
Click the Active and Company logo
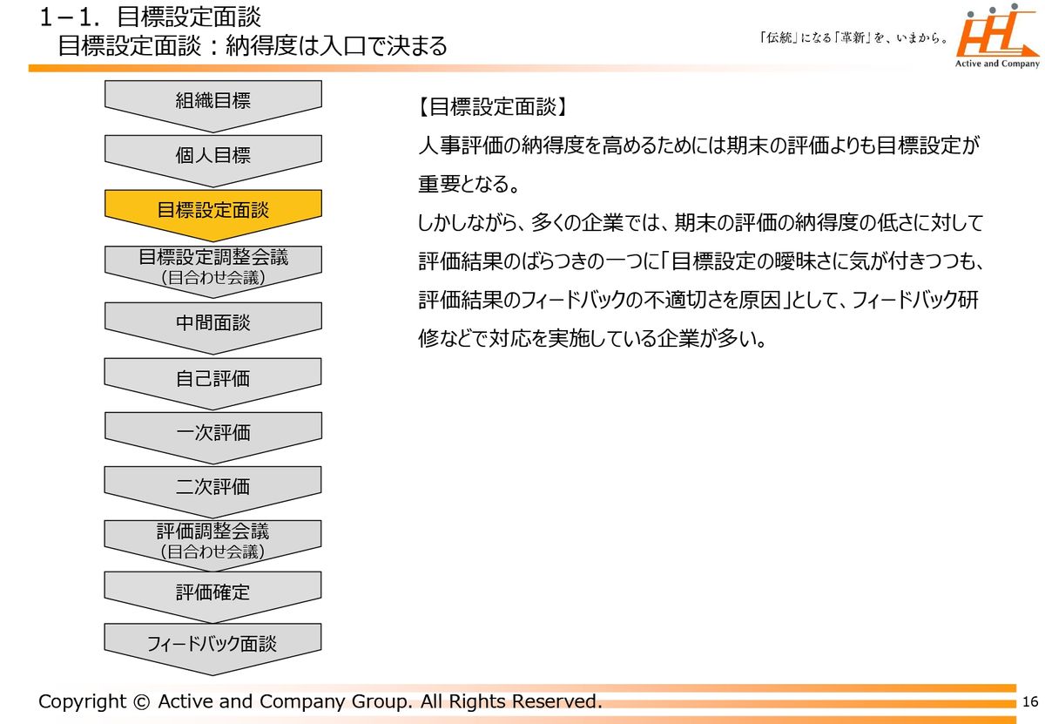pyautogui.click(x=996, y=40)
